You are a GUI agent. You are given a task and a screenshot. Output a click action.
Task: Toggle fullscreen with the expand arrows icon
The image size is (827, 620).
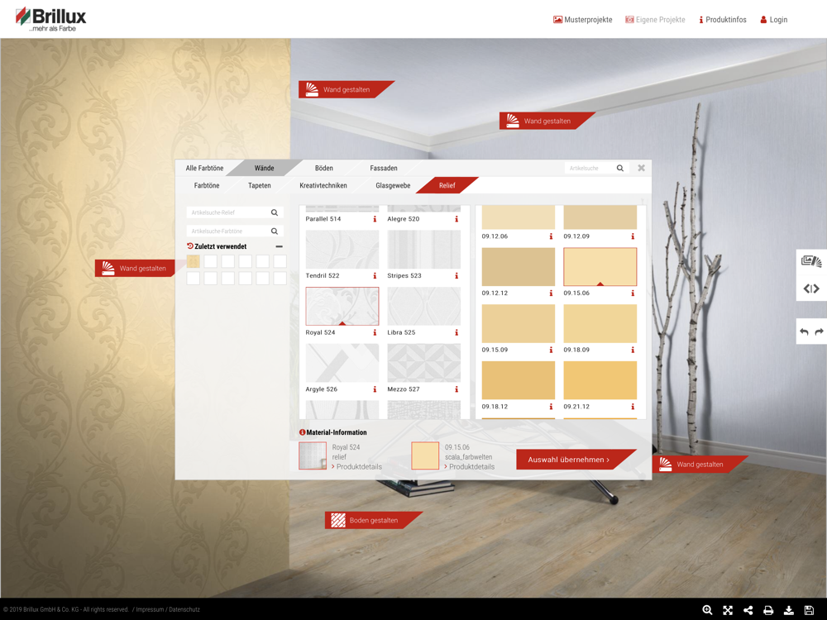coord(728,610)
